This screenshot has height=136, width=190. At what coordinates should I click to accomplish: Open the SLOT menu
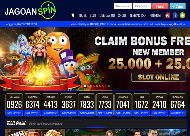pyautogui.click(x=93, y=16)
